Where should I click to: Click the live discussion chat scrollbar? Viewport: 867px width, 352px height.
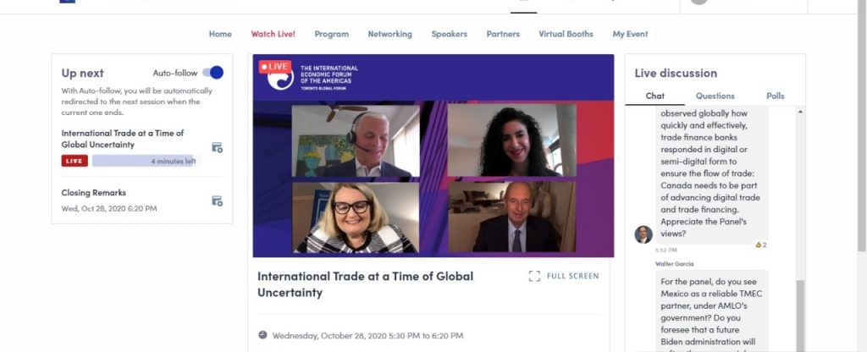coord(801,315)
